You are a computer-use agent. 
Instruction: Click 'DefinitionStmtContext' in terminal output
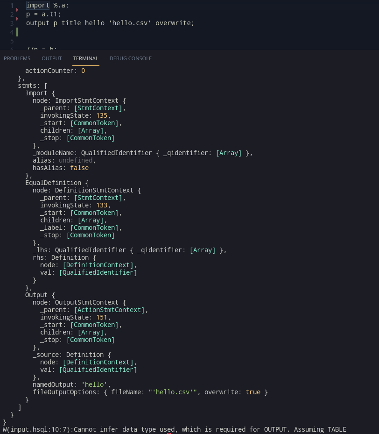coord(94,191)
